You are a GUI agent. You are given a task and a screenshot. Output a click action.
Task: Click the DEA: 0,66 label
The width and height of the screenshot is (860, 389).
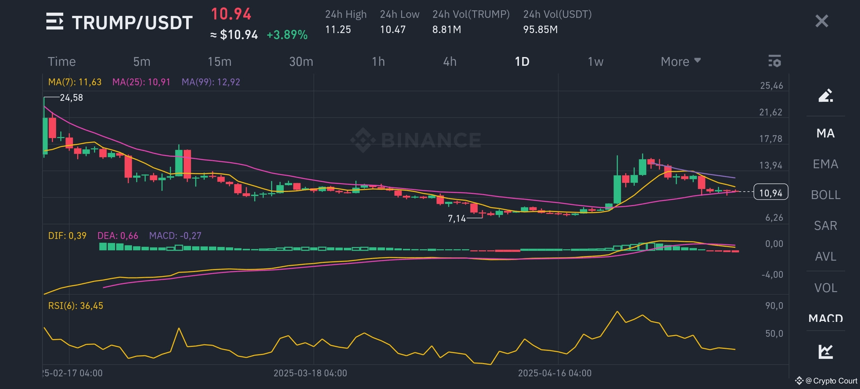pyautogui.click(x=117, y=236)
